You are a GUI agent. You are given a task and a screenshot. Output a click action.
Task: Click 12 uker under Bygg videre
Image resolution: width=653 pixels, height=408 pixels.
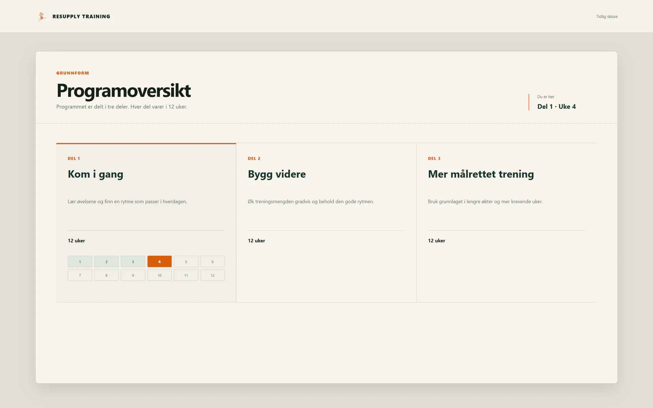click(x=256, y=241)
